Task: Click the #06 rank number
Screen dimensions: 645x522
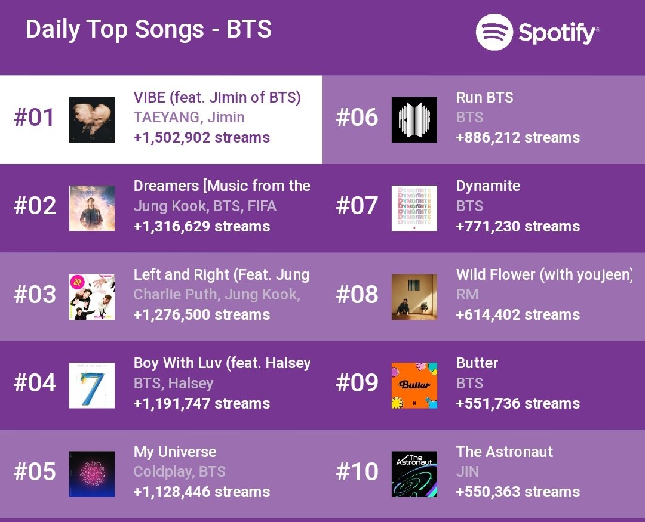Action: [x=357, y=117]
